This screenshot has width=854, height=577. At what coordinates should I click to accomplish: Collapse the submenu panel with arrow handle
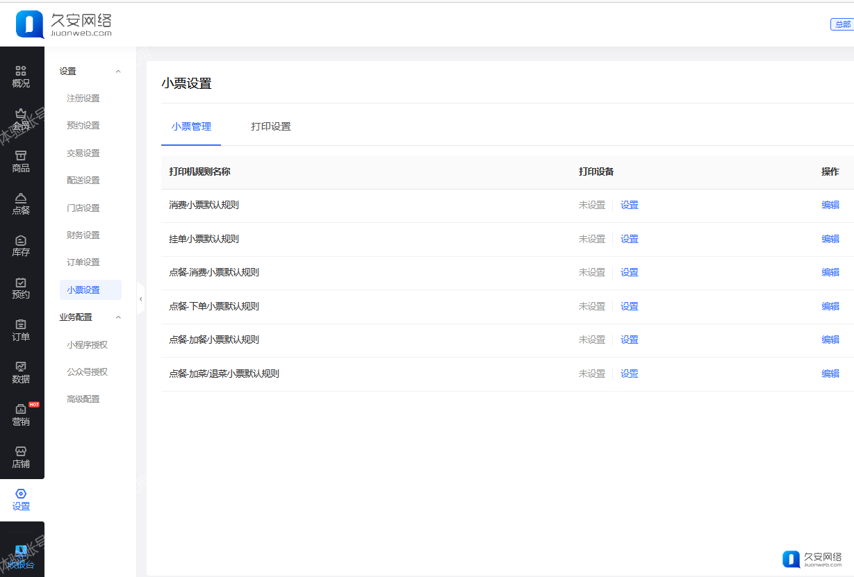tap(140, 299)
